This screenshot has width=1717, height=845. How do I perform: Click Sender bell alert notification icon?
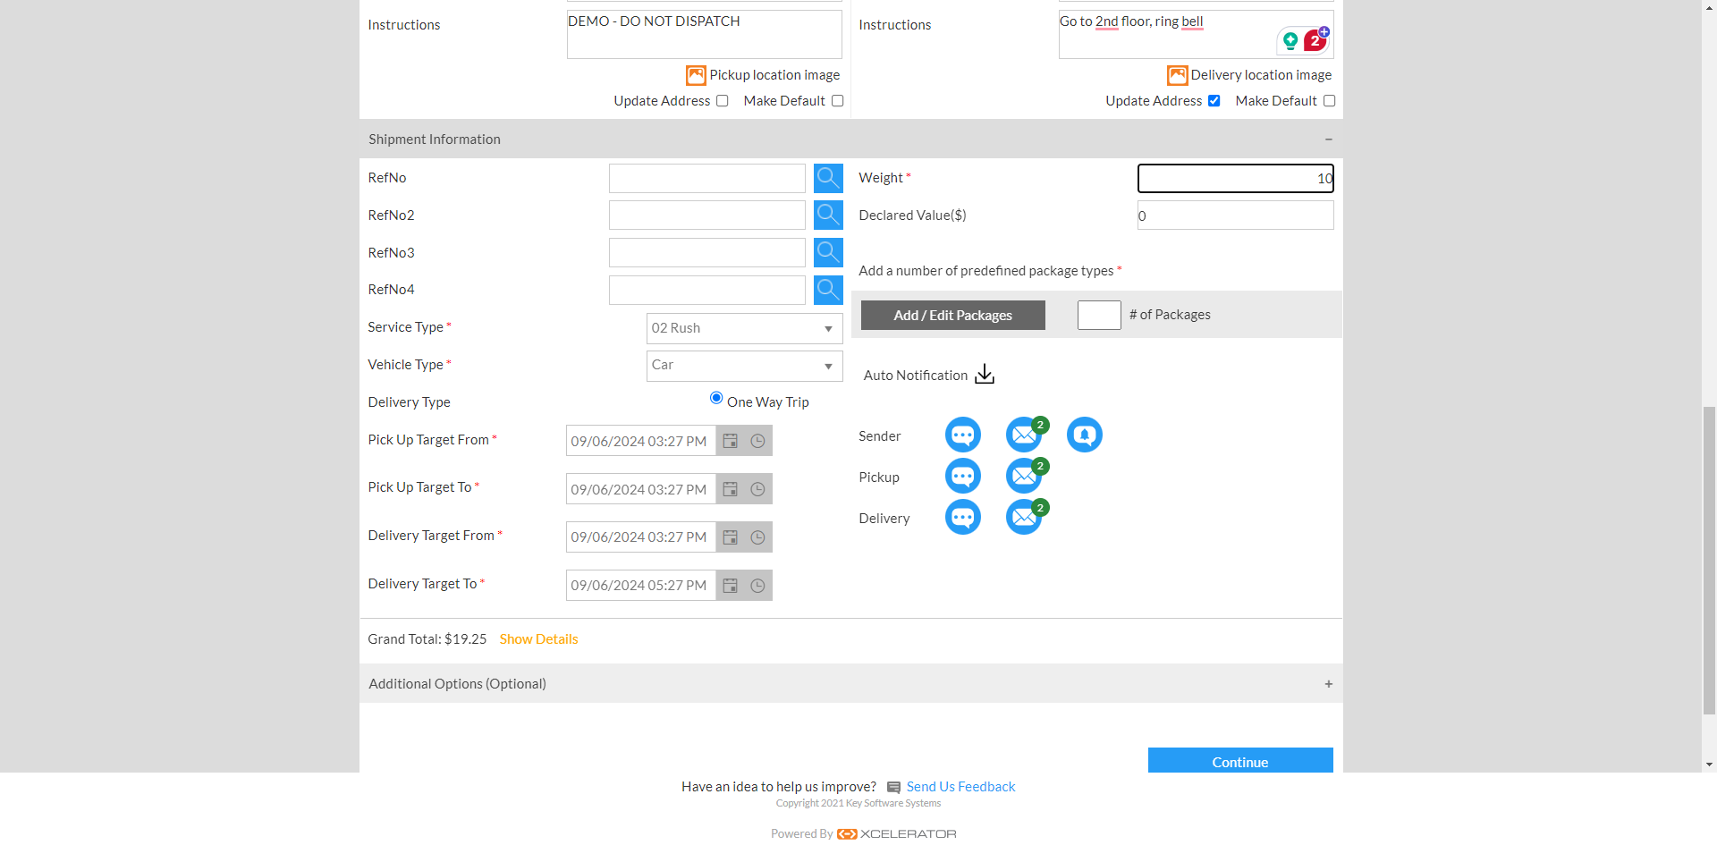[1085, 435]
